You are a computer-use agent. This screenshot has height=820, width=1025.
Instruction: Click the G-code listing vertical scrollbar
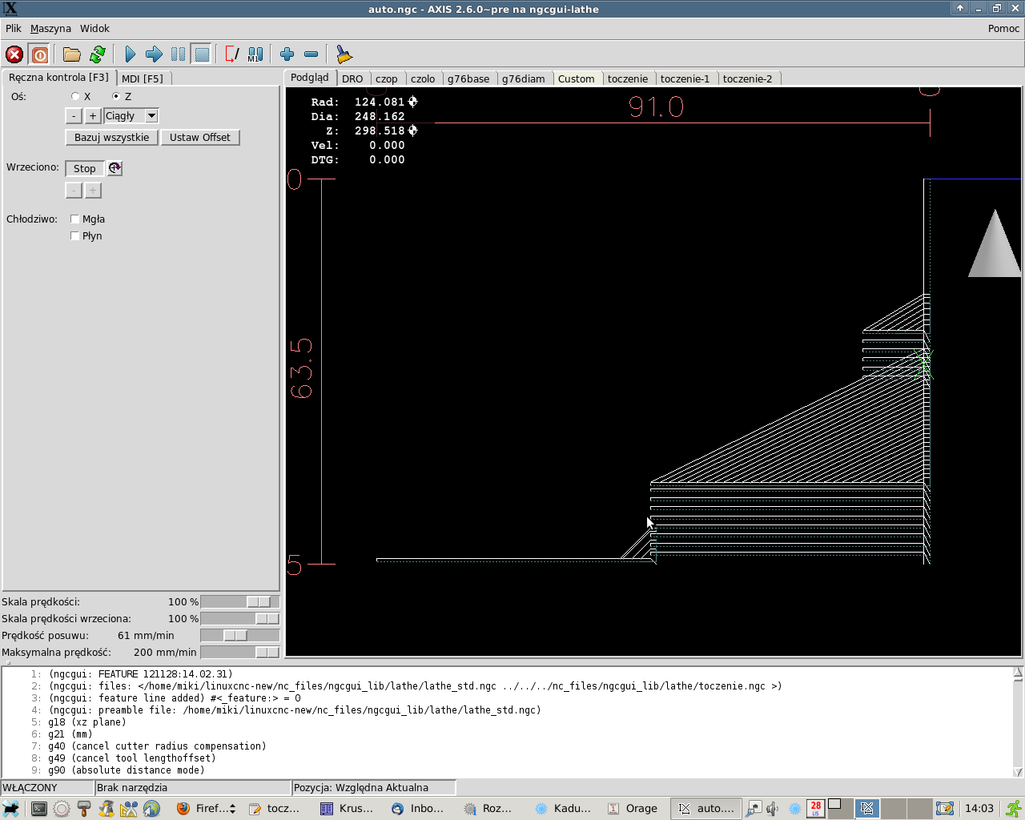pos(1018,722)
